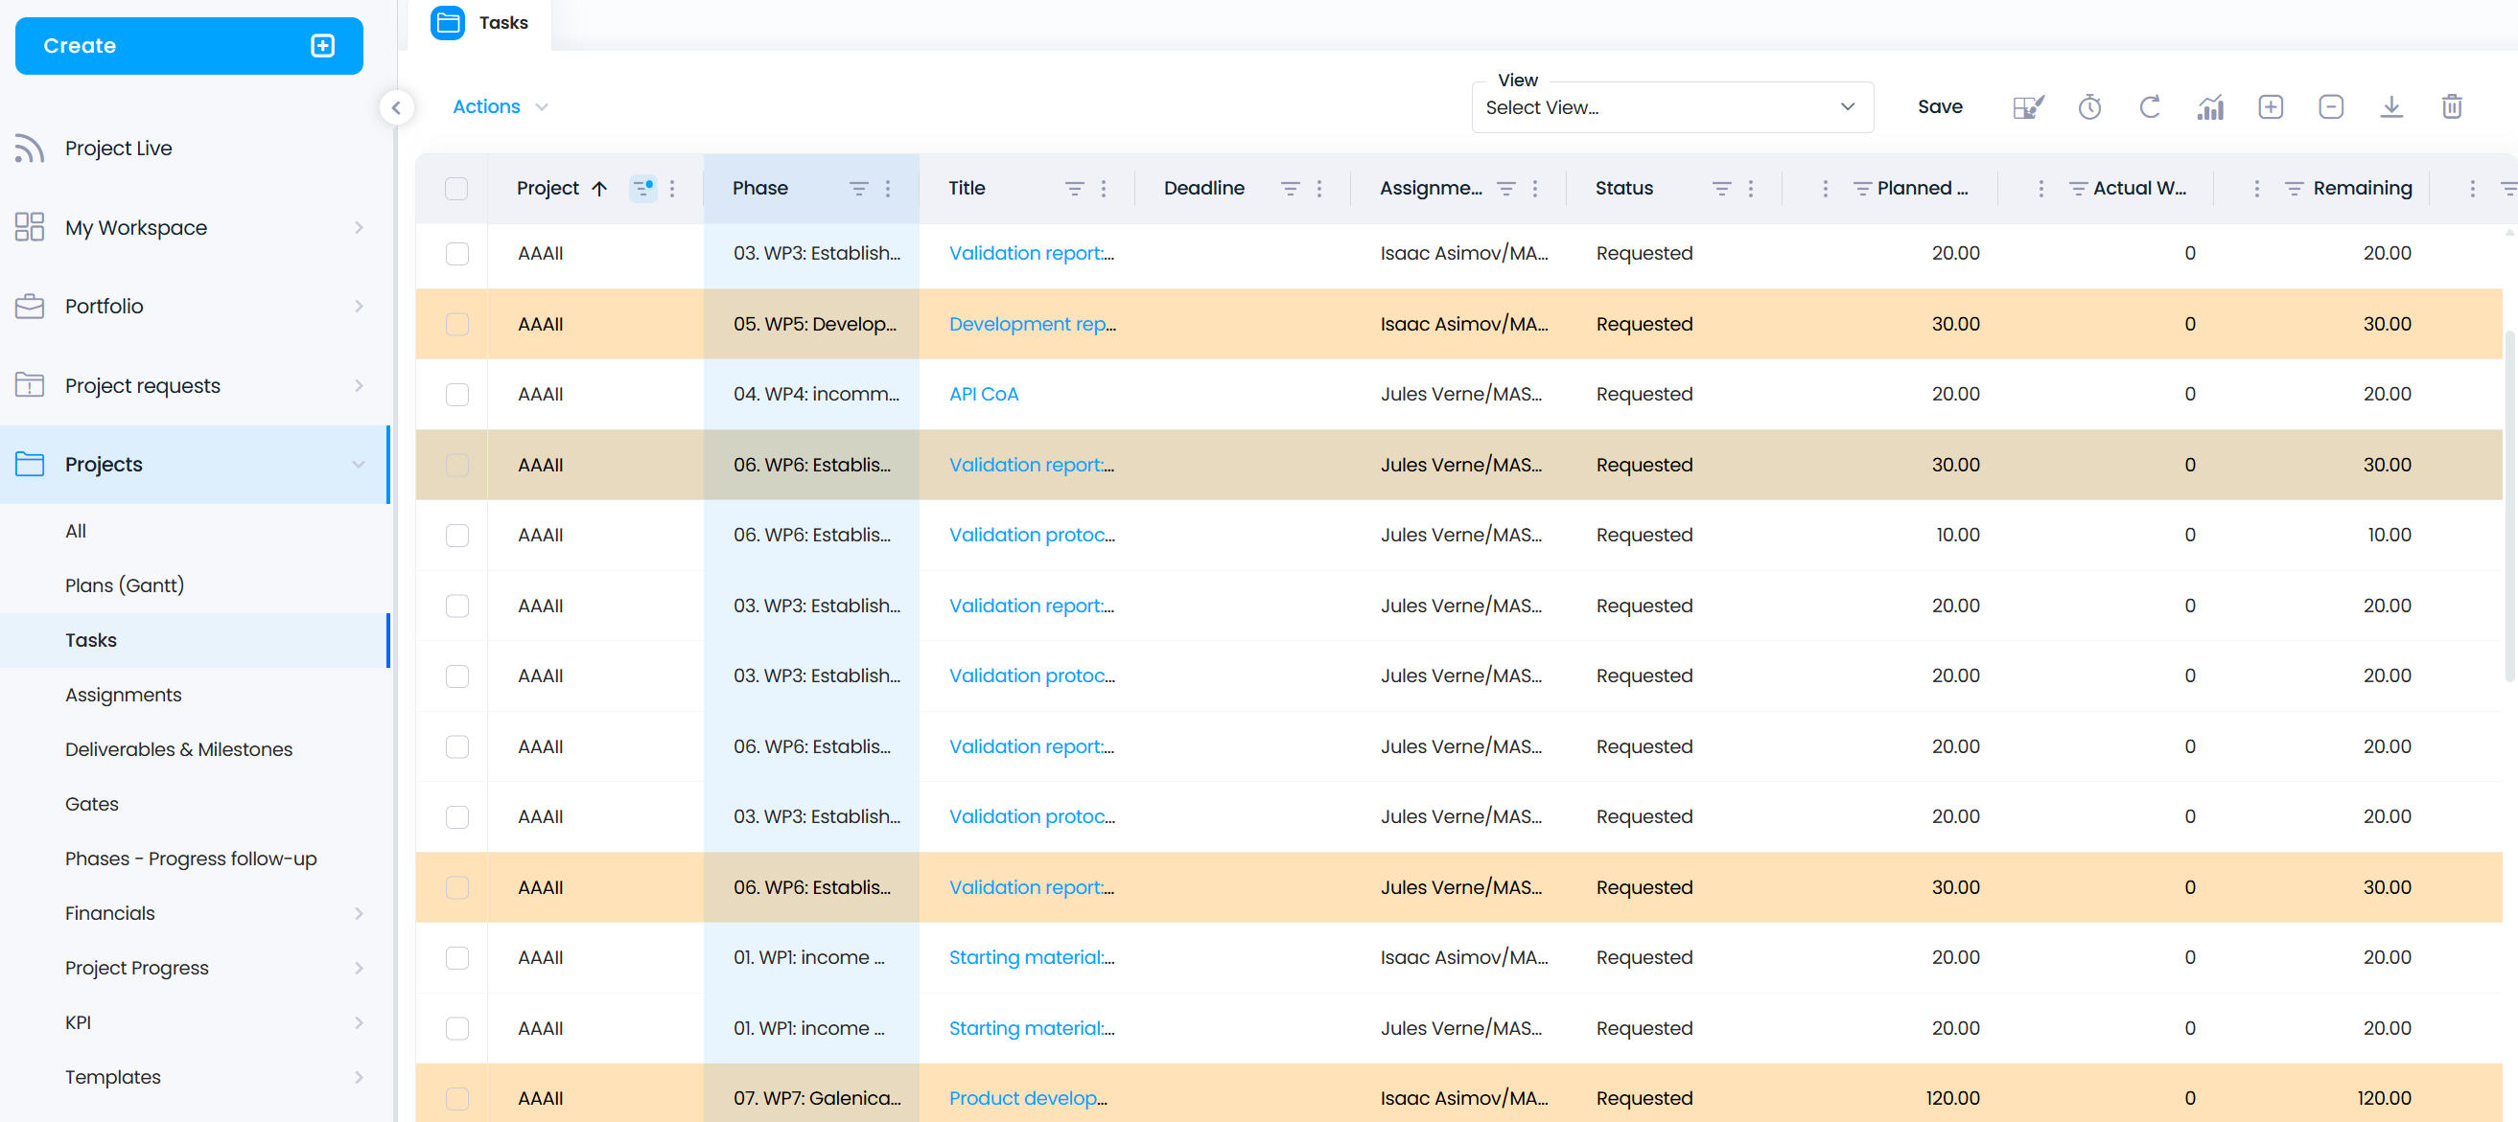Open the API CoA task link
This screenshot has width=2518, height=1122.
tap(984, 395)
